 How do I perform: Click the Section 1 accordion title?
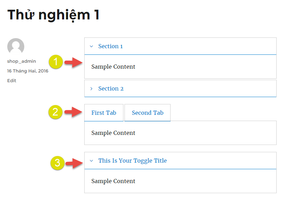point(110,46)
